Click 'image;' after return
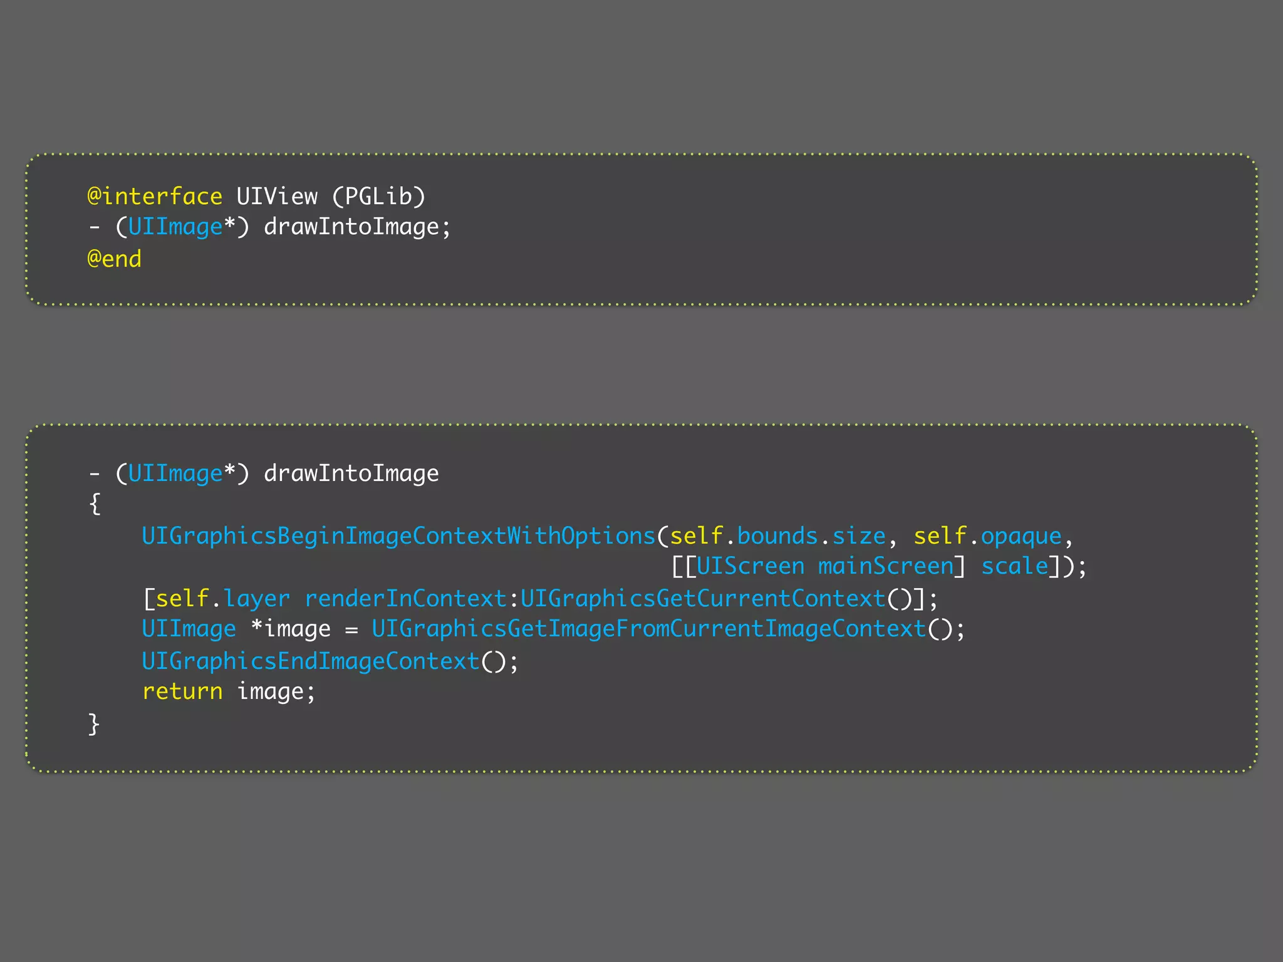Image resolution: width=1283 pixels, height=962 pixels. point(276,692)
